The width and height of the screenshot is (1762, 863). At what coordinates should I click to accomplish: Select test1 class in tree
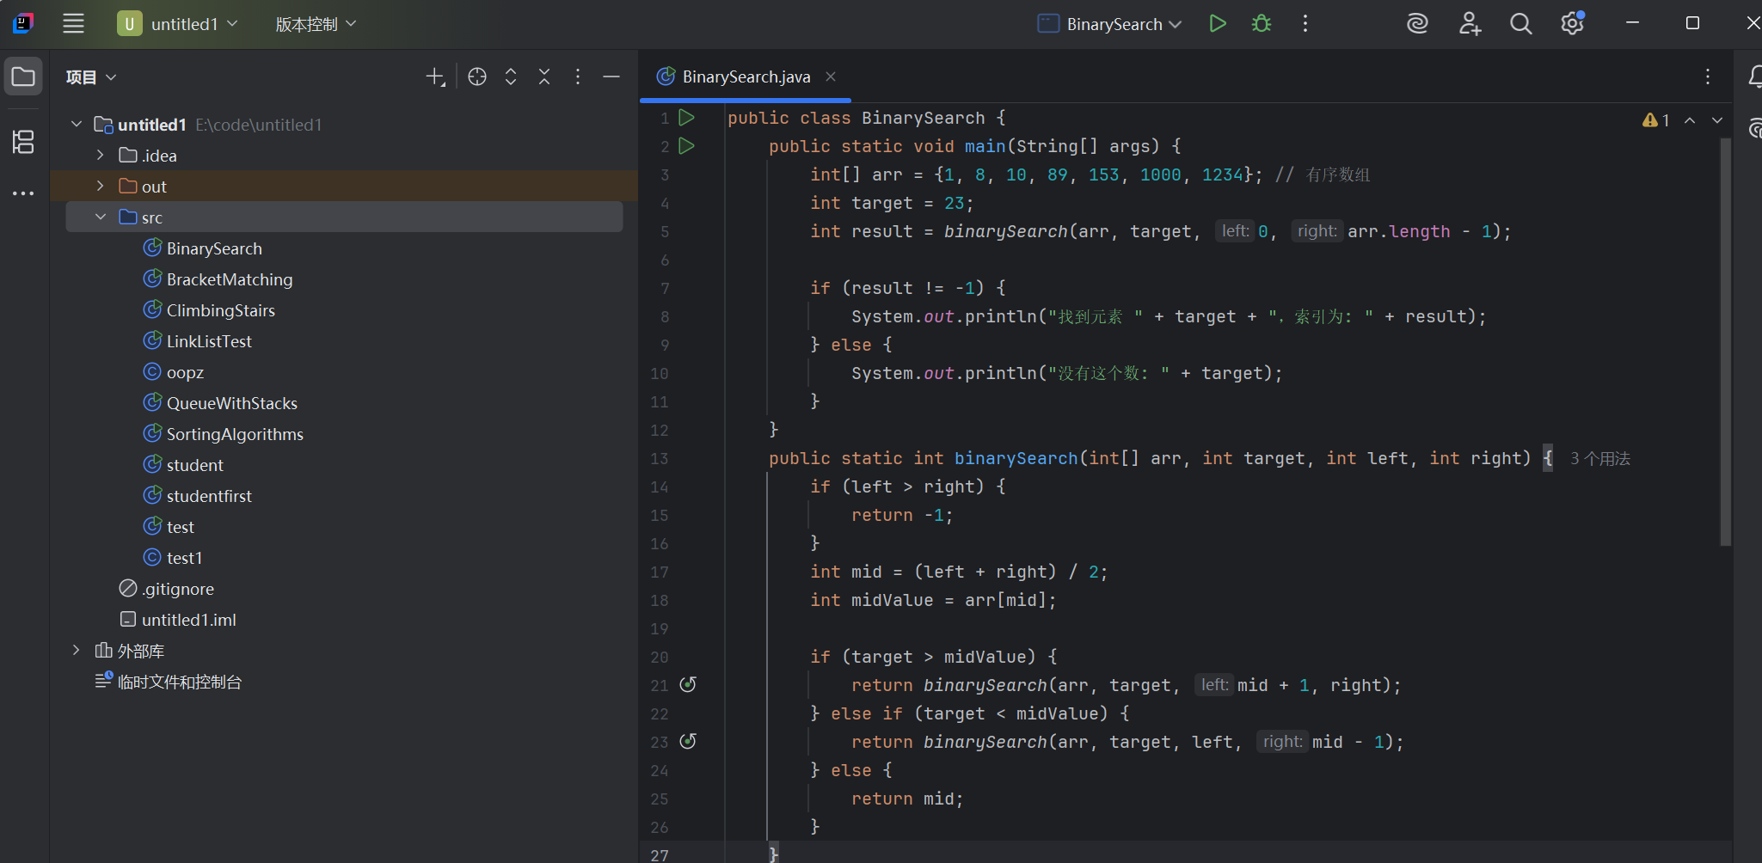[184, 558]
